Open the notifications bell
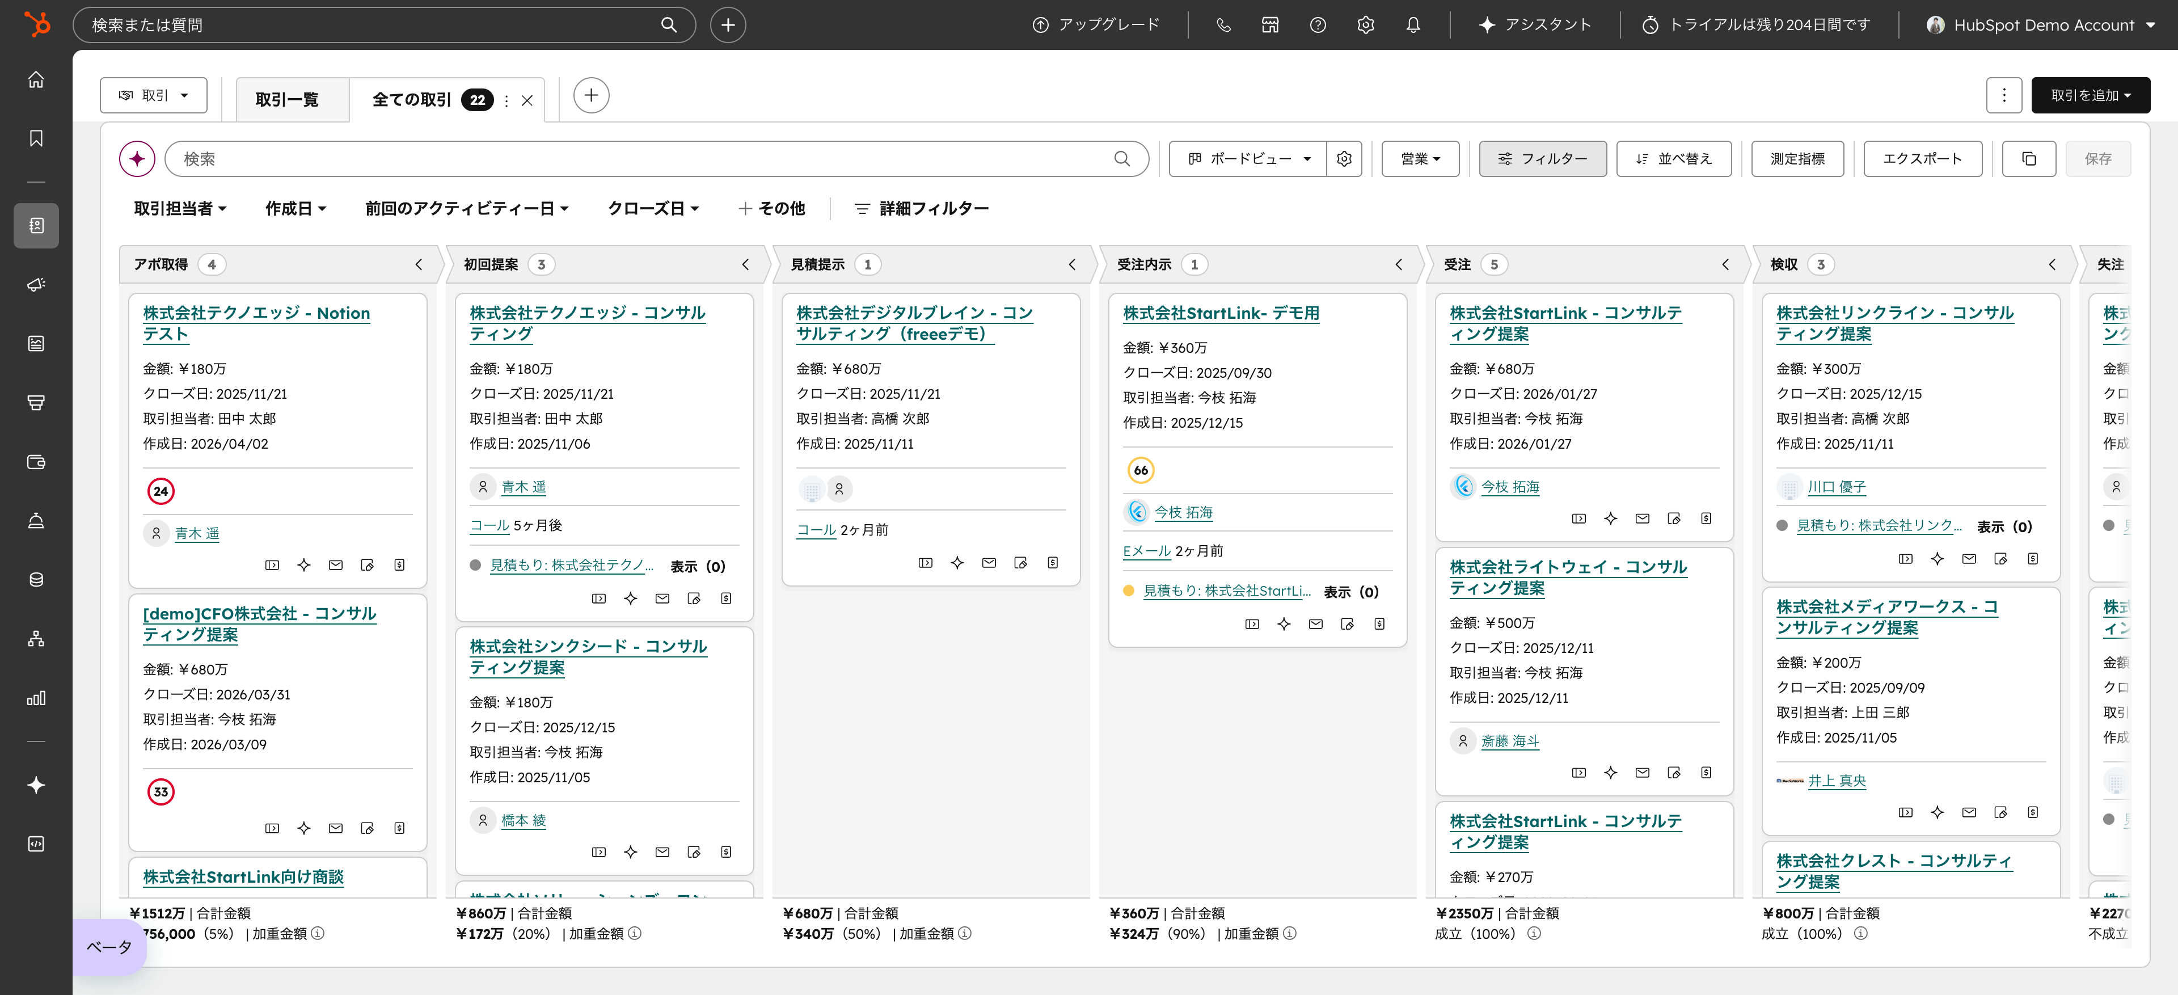This screenshot has width=2178, height=995. click(1413, 24)
